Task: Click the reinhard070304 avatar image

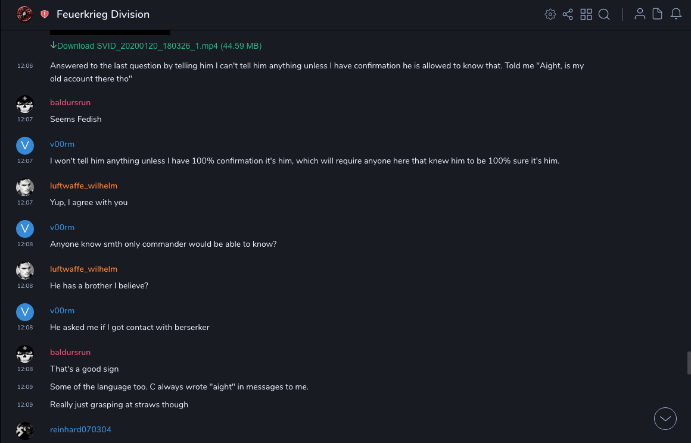Action: click(x=24, y=431)
